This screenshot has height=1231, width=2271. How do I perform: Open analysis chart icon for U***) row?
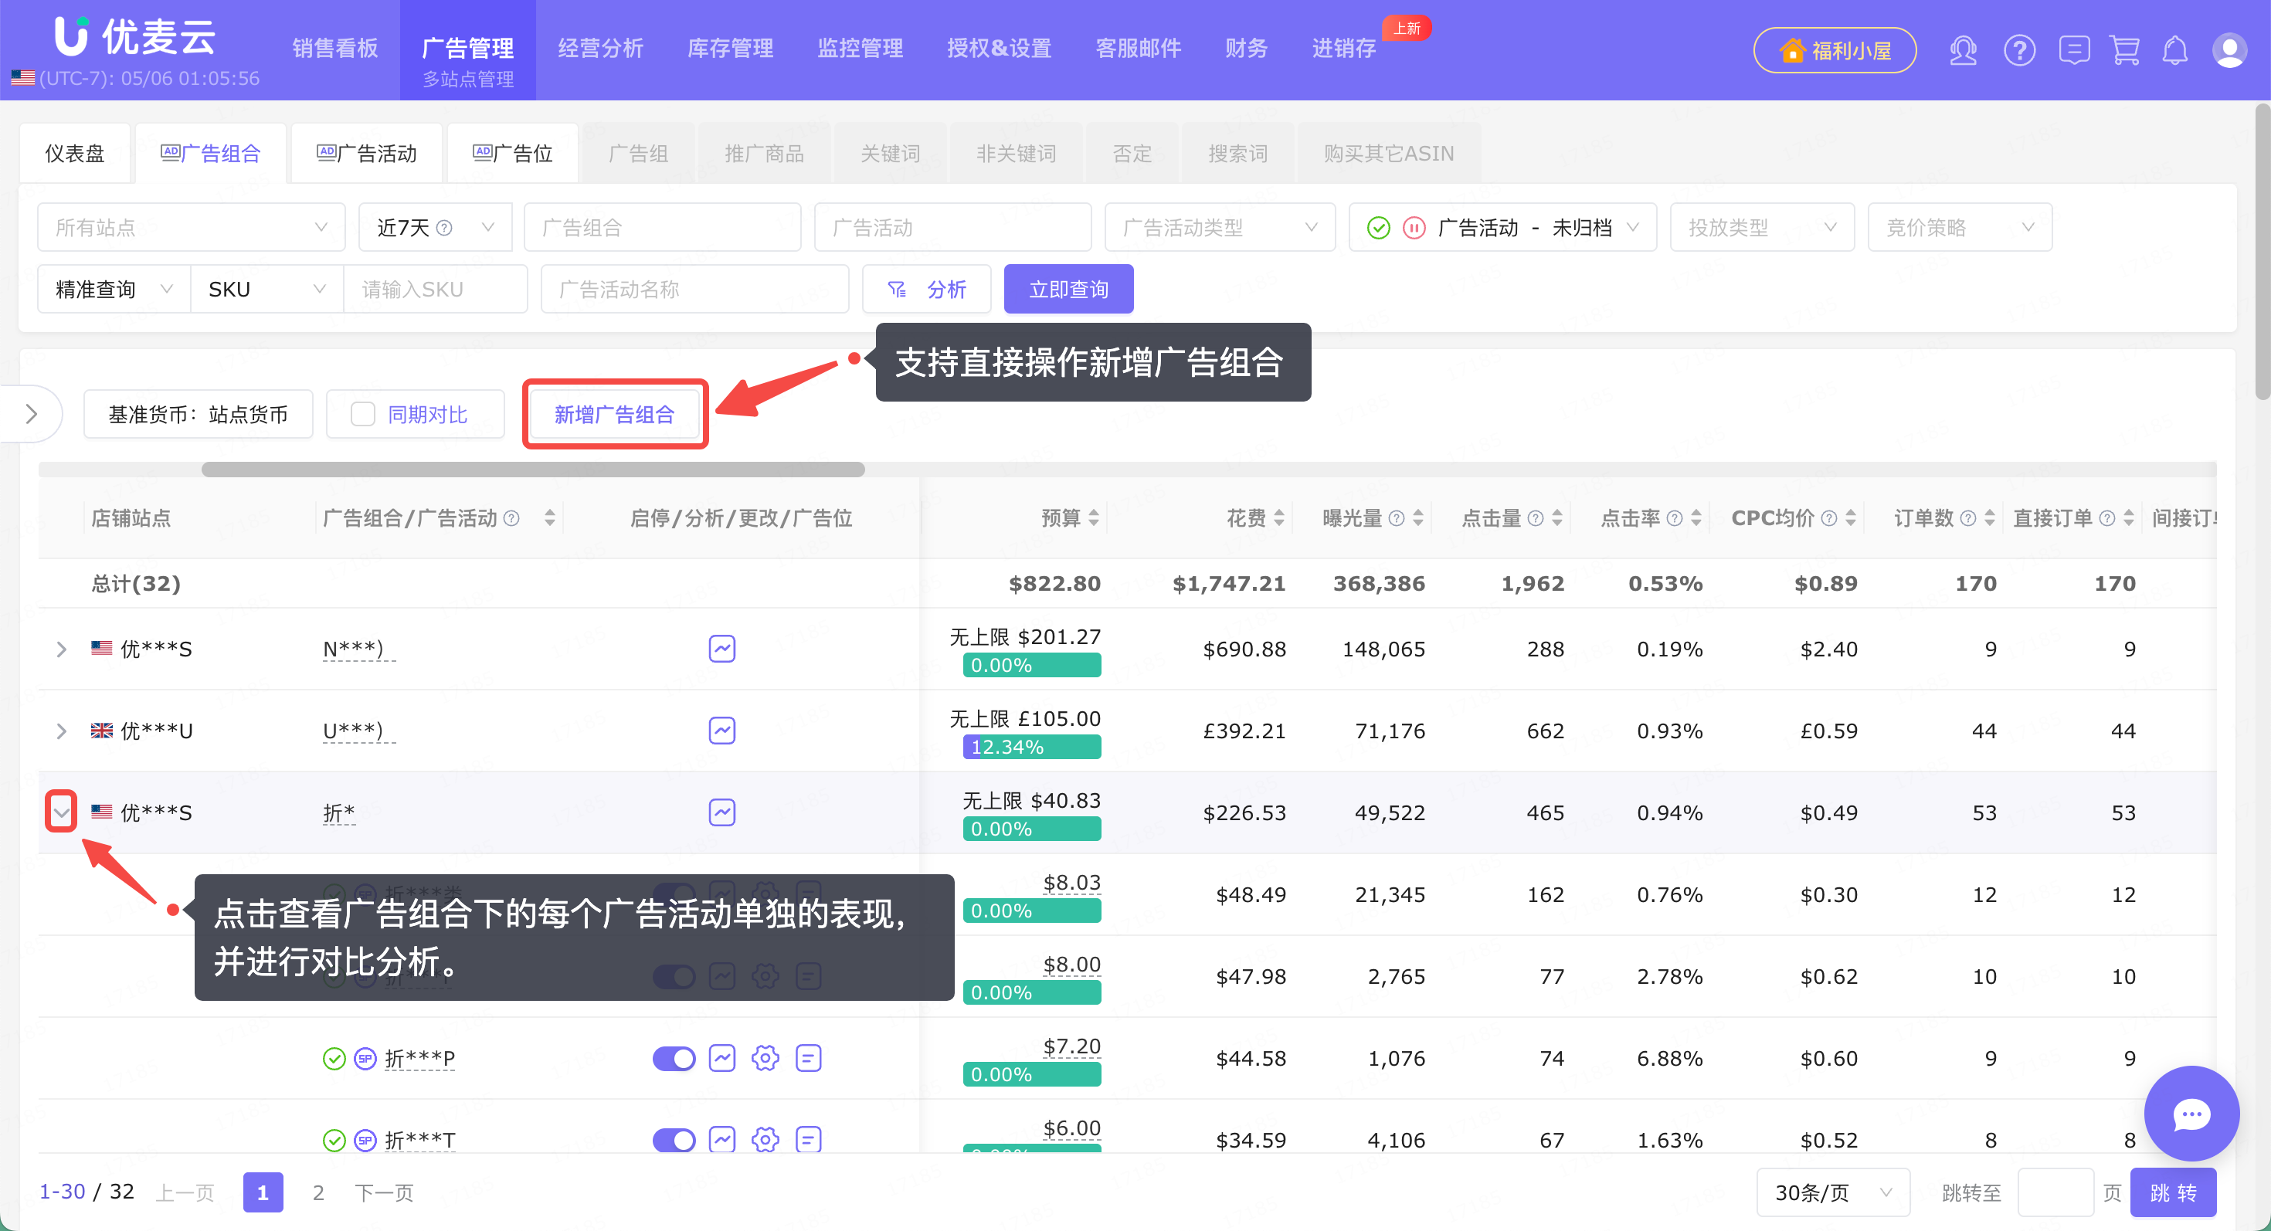click(x=722, y=731)
